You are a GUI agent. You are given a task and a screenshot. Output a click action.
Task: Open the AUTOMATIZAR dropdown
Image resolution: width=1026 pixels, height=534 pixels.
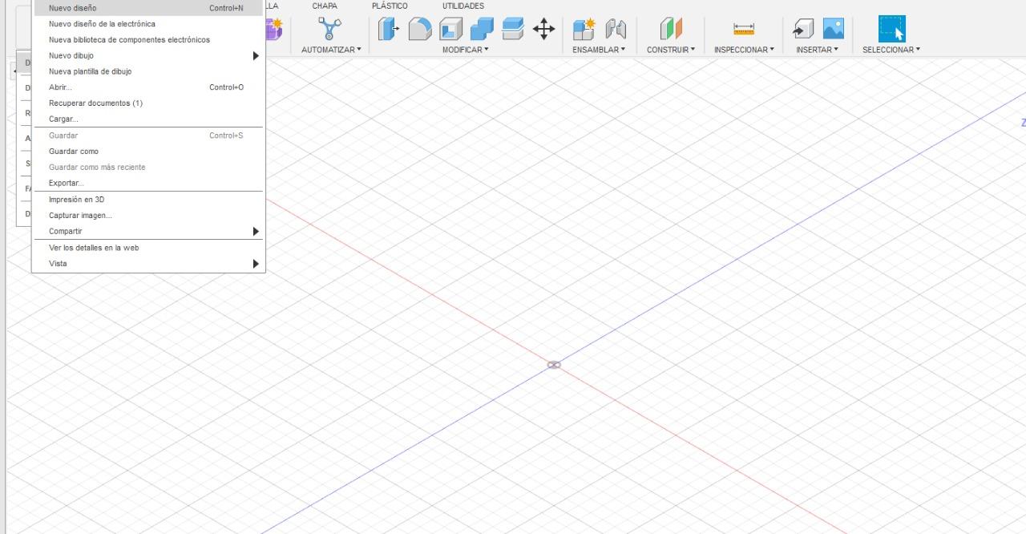(x=331, y=50)
